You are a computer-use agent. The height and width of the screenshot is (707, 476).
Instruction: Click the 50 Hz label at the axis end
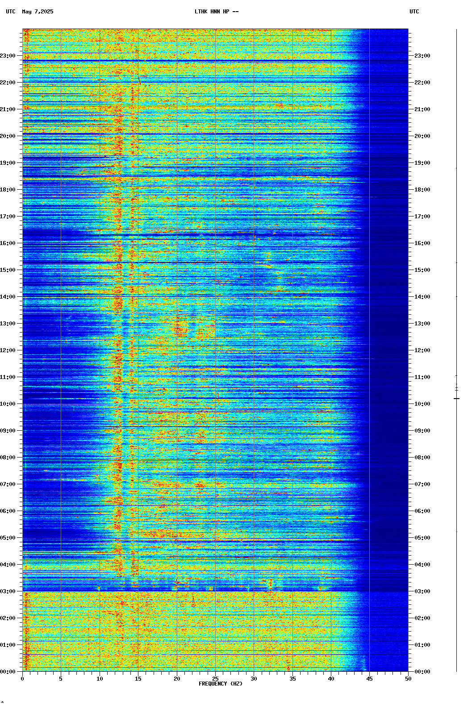coord(408,679)
